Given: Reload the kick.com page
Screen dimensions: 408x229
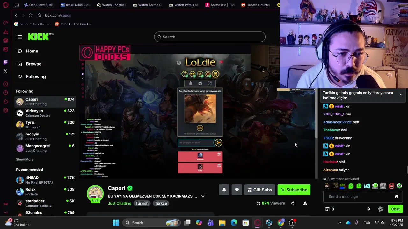Looking at the screenshot, I should coord(31,15).
